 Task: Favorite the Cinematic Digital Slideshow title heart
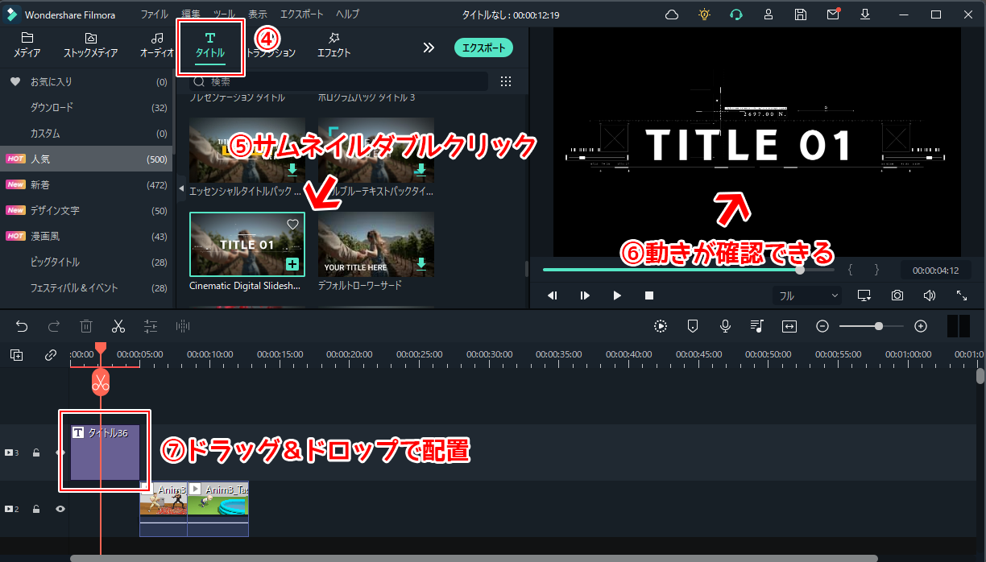(x=292, y=225)
